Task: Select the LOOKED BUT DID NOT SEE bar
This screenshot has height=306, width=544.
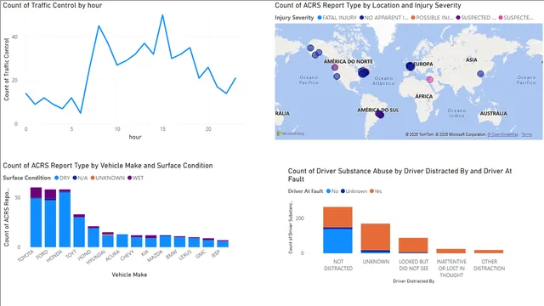Action: (413, 246)
